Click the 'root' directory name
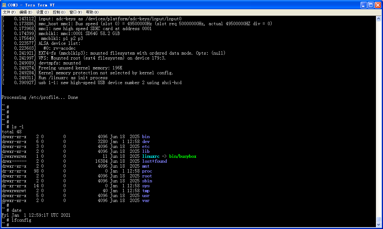This screenshot has height=229, width=383. [x=147, y=176]
